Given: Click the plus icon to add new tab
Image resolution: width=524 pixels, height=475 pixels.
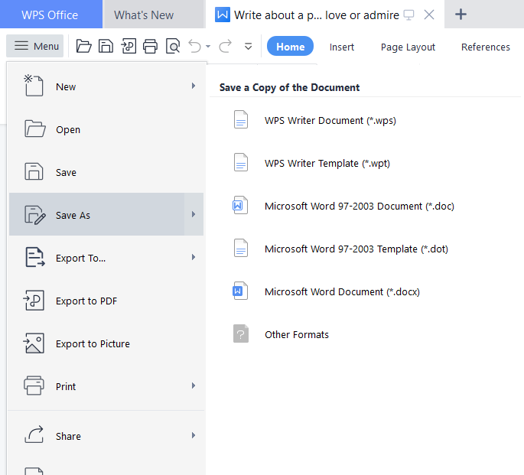Looking at the screenshot, I should 461,15.
